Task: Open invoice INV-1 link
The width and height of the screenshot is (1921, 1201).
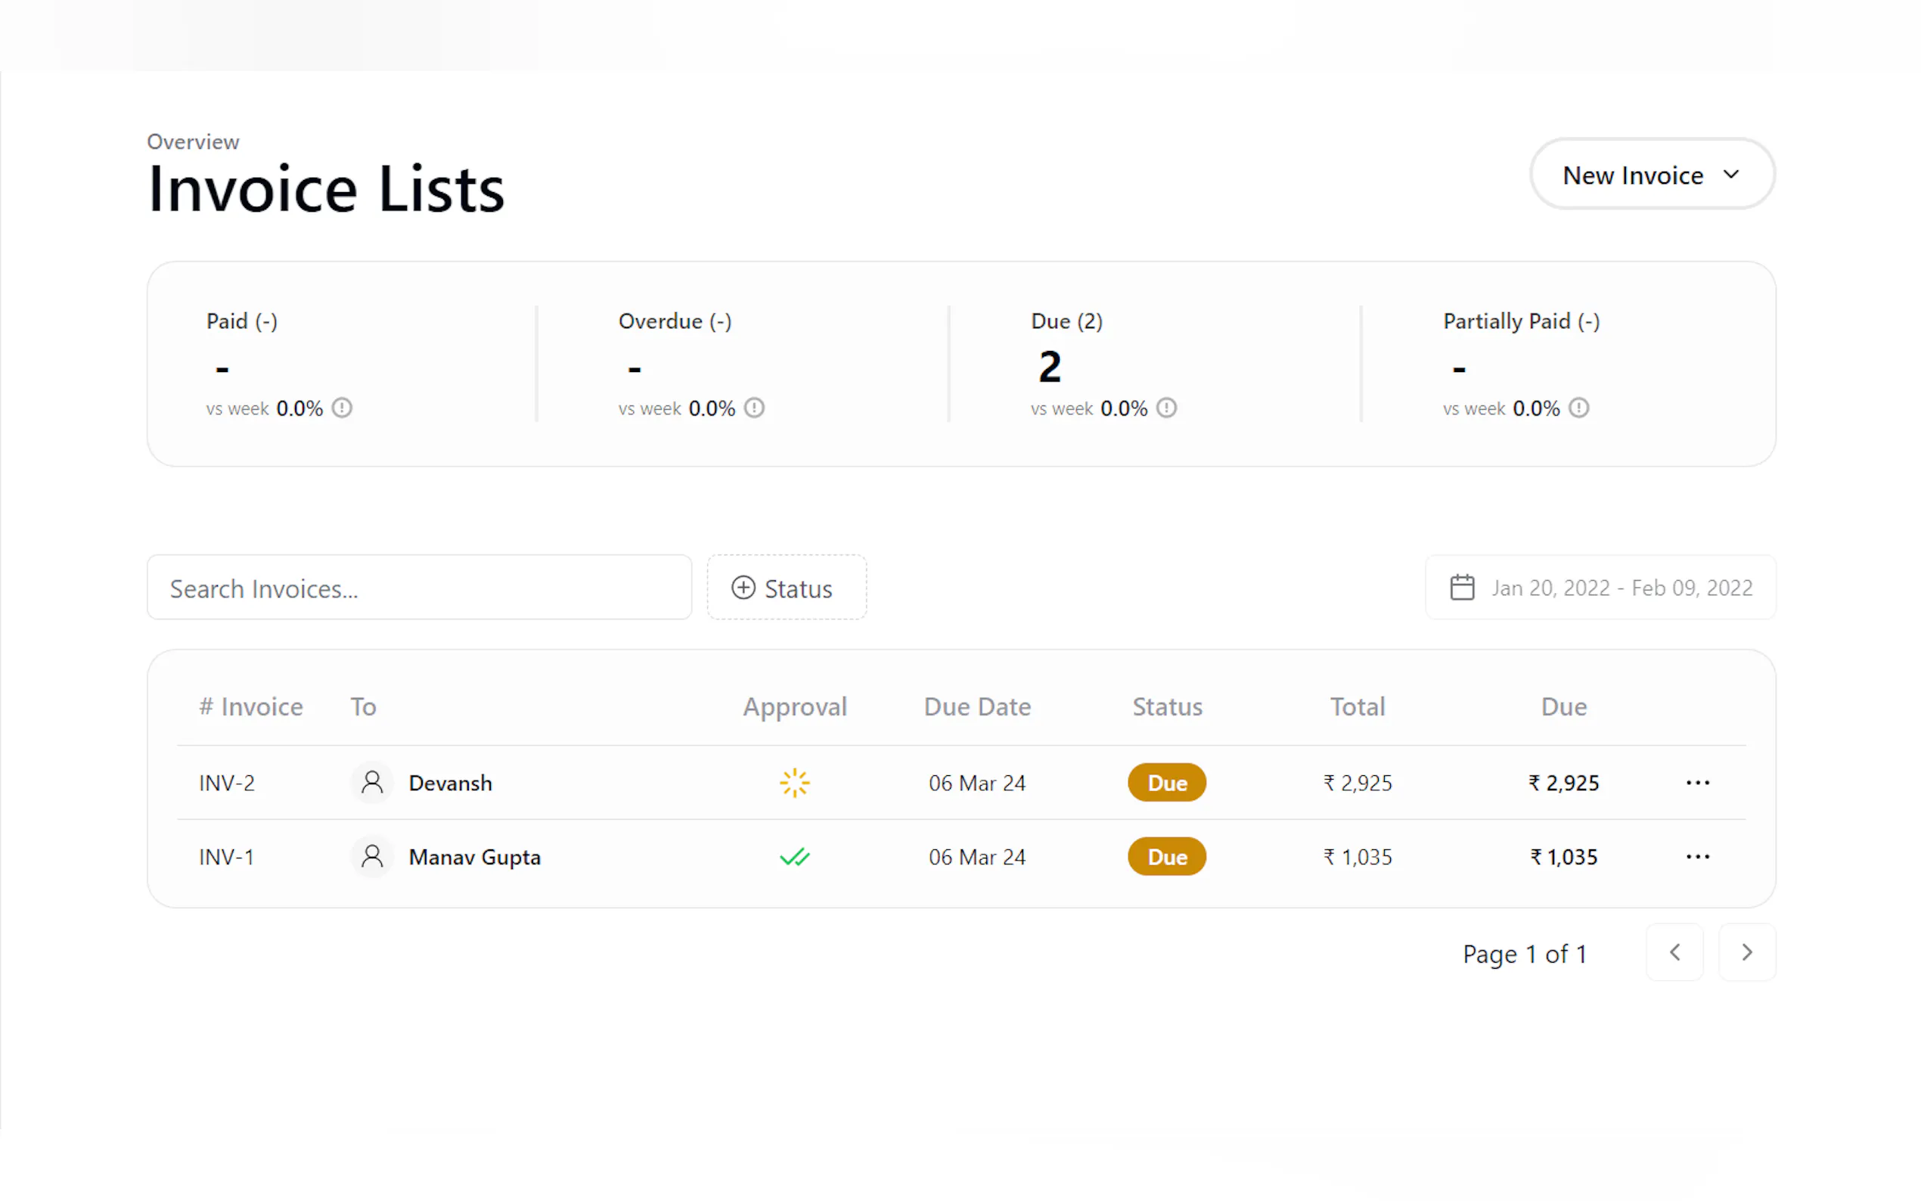Action: 226,857
